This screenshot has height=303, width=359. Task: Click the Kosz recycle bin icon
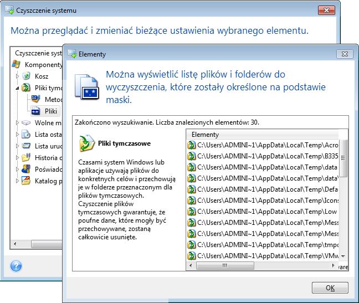coord(27,76)
